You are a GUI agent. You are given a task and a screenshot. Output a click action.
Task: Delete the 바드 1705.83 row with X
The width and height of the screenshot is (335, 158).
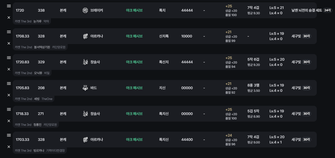pyautogui.click(x=9, y=95)
